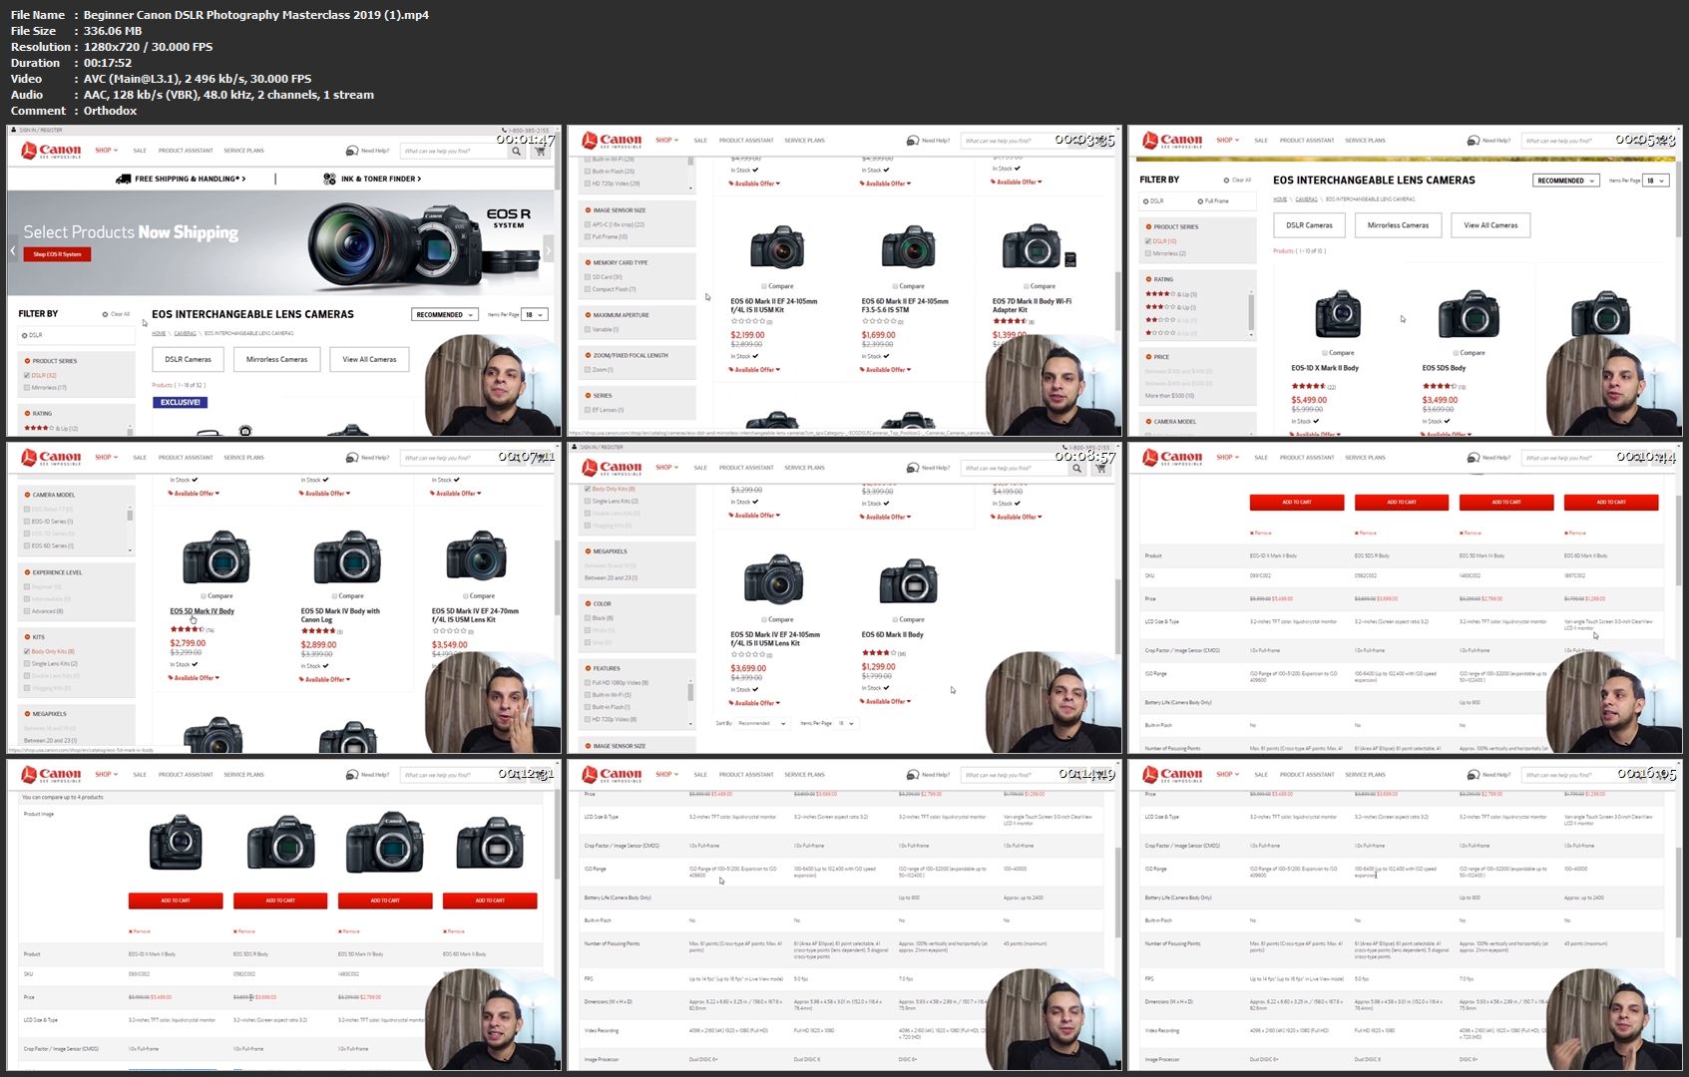1689x1077 pixels.
Task: Open the Sale menu item in the 00:01:47 frame
Action: click(140, 151)
